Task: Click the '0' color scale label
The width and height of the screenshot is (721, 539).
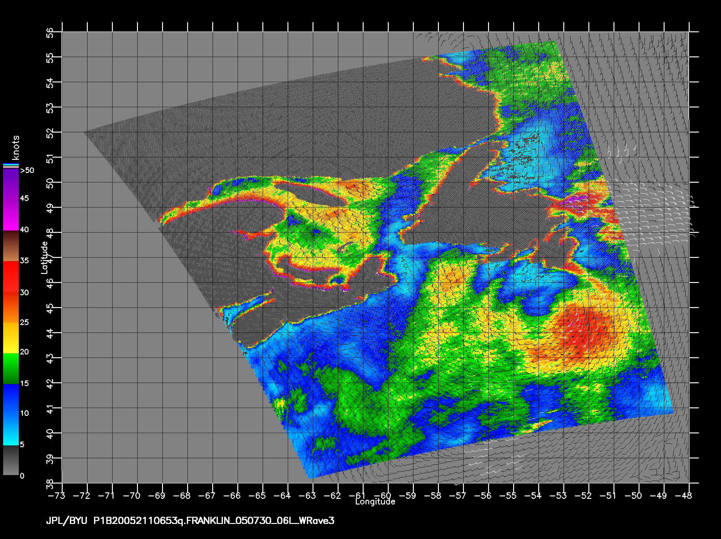Action: coord(22,476)
